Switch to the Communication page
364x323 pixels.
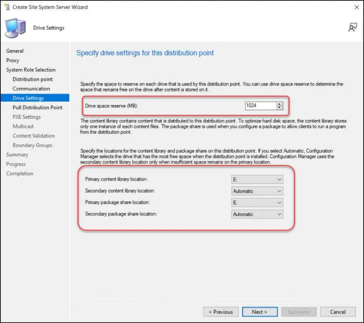pos(31,88)
